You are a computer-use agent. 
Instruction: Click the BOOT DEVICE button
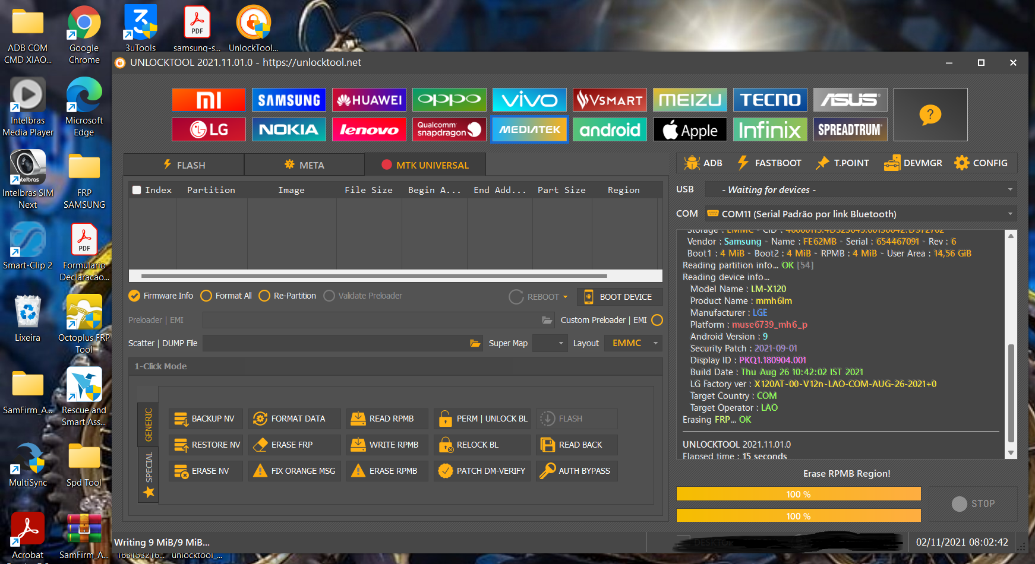click(619, 297)
